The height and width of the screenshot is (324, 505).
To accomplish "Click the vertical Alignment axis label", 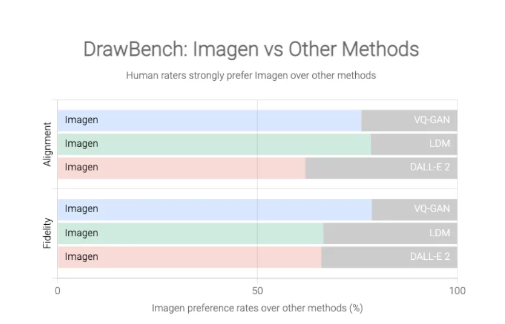I will (48, 144).
